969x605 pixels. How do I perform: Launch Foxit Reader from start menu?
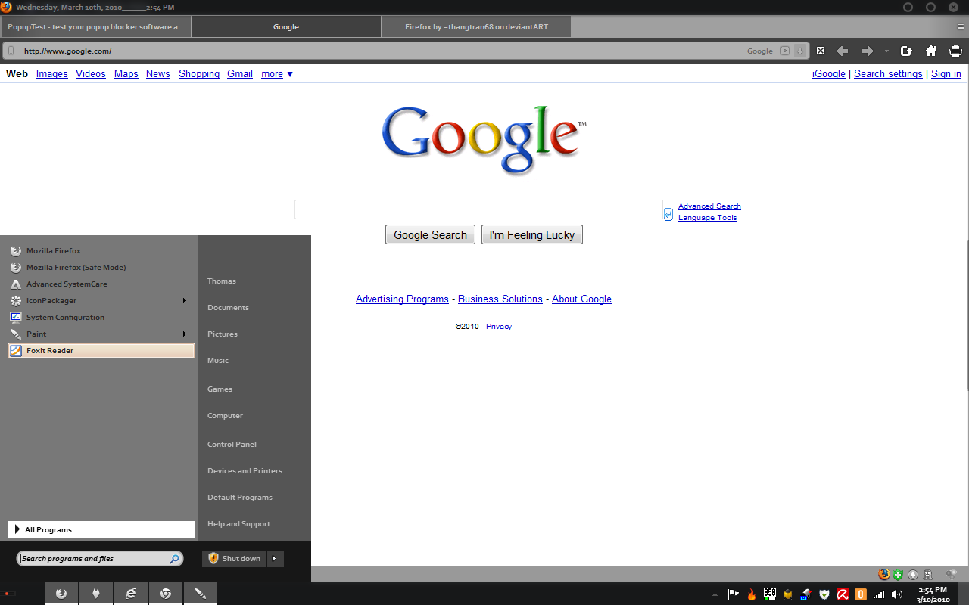click(x=101, y=350)
